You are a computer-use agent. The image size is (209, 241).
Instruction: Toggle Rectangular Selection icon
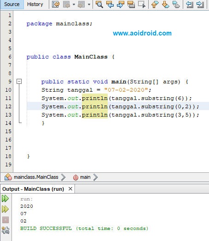point(141,4)
